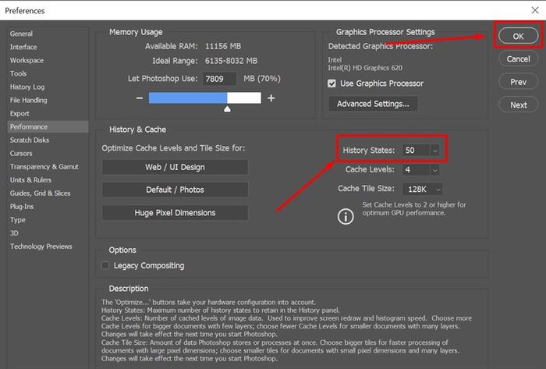The height and width of the screenshot is (369, 546).
Task: Click the History States value field
Action: [x=416, y=151]
